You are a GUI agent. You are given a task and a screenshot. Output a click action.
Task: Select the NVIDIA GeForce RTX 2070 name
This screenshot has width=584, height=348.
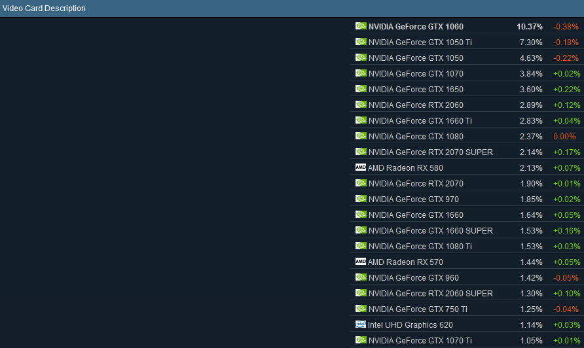(416, 184)
